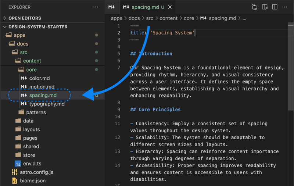Open source control changes icon

(x=254, y=7)
